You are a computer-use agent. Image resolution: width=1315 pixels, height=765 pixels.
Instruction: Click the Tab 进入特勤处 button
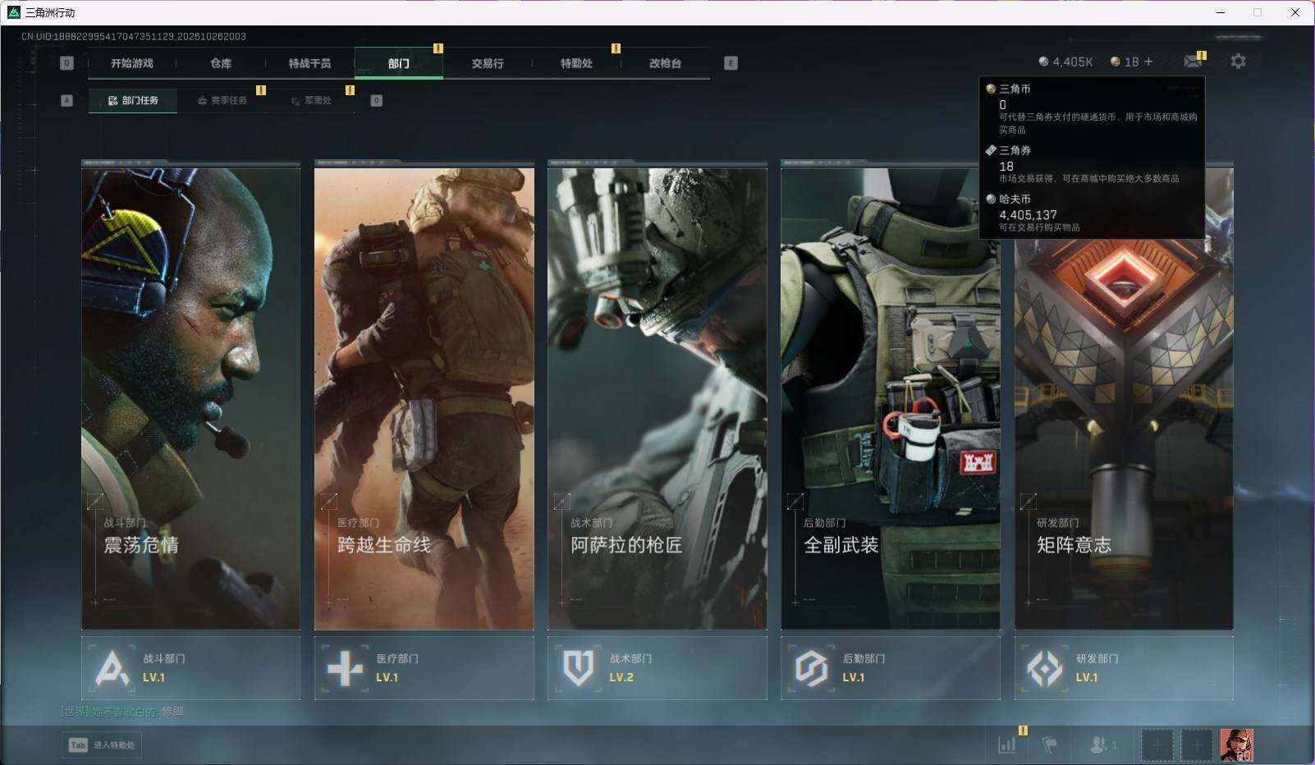point(103,744)
